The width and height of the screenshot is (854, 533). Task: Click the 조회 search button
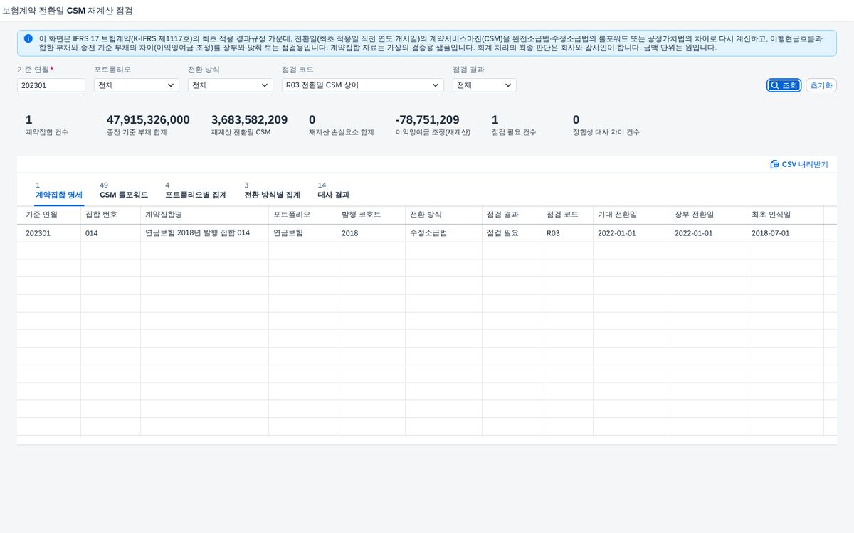pos(784,85)
